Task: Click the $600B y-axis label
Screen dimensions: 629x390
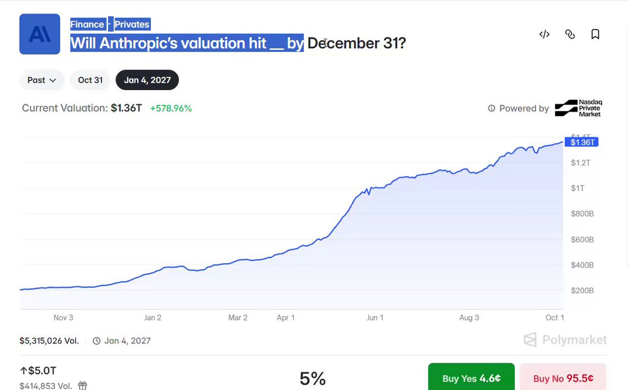Action: pos(582,240)
